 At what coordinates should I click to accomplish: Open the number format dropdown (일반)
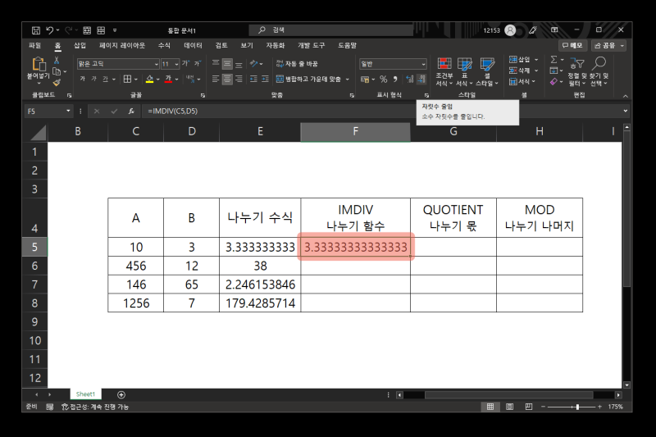[x=423, y=64]
